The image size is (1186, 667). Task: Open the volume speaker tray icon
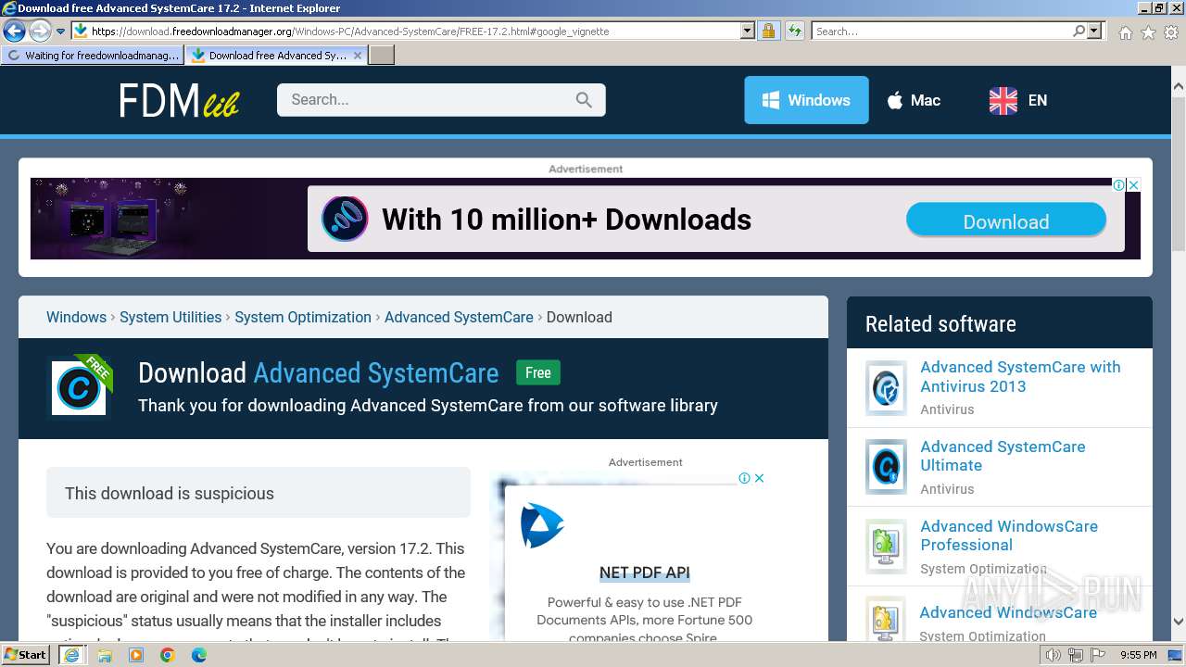(x=1054, y=655)
